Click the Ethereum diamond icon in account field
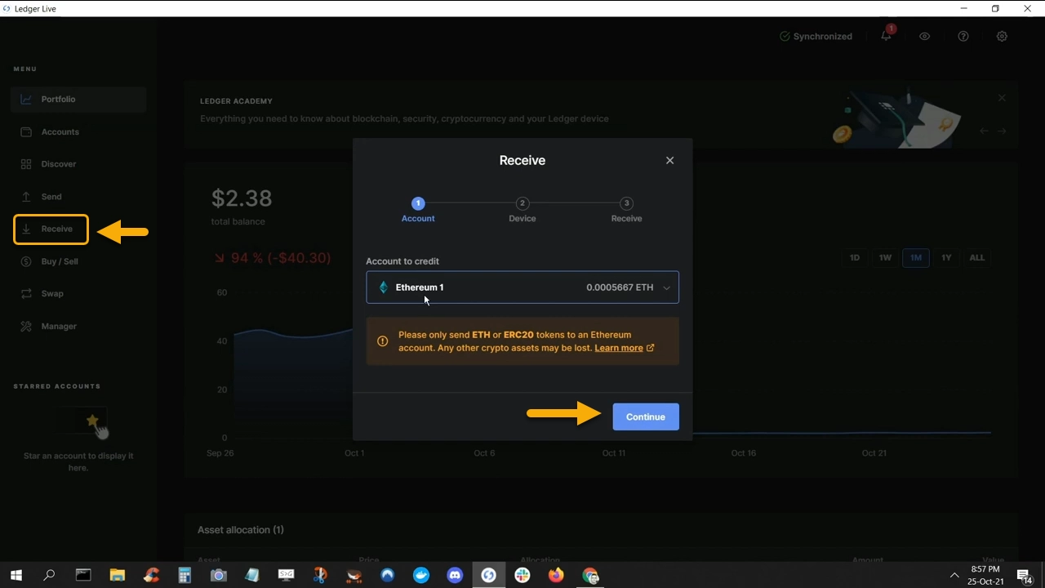This screenshot has width=1045, height=588. (x=384, y=287)
